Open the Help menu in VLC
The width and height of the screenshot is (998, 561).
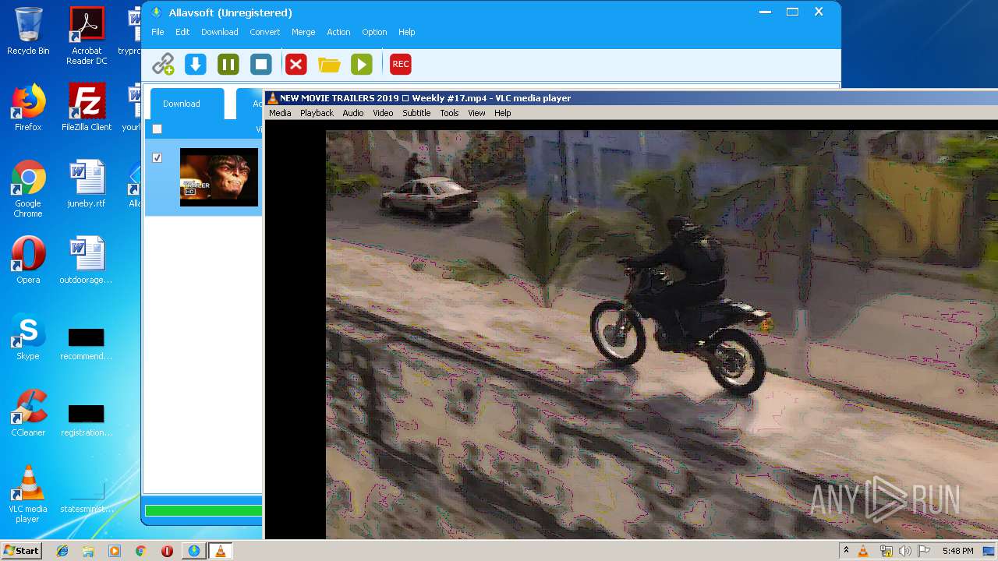coord(503,113)
